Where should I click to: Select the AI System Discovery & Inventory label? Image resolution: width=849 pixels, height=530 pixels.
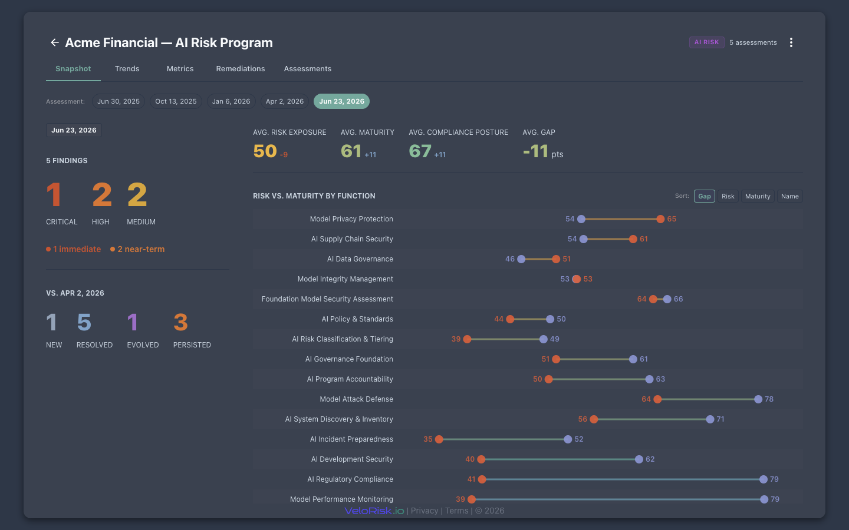[339, 419]
